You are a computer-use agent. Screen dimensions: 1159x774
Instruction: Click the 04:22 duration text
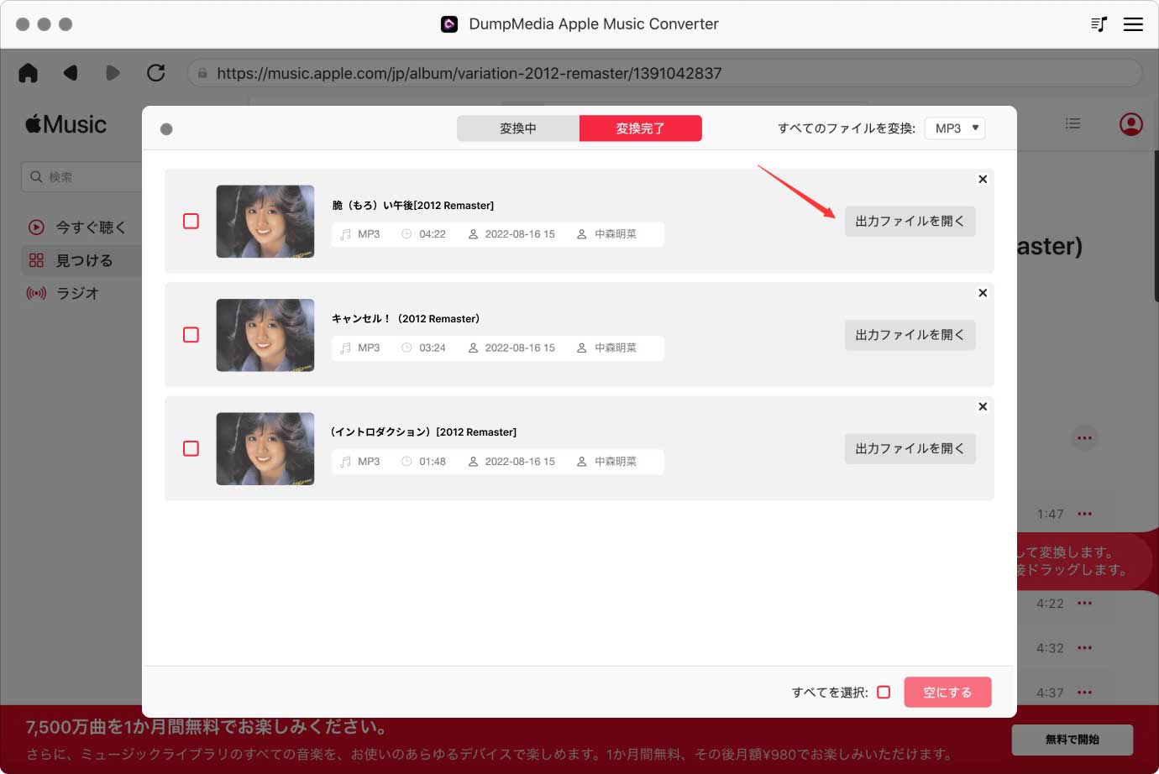tap(433, 234)
